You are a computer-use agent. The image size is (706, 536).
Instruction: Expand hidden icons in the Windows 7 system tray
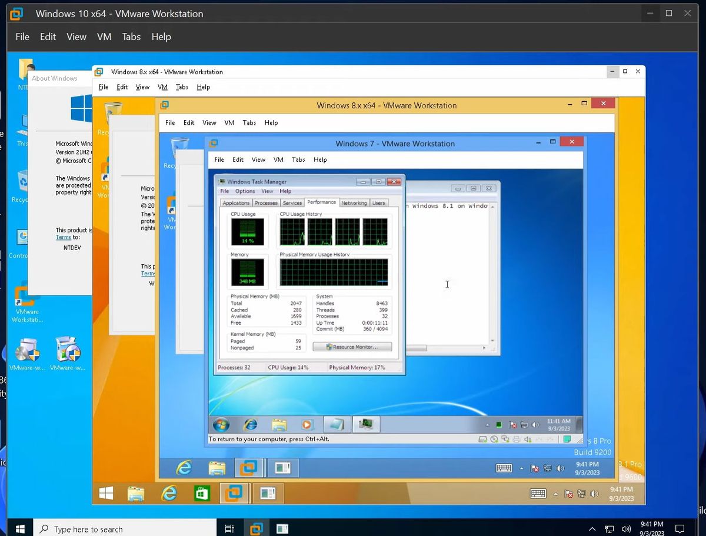tap(488, 424)
